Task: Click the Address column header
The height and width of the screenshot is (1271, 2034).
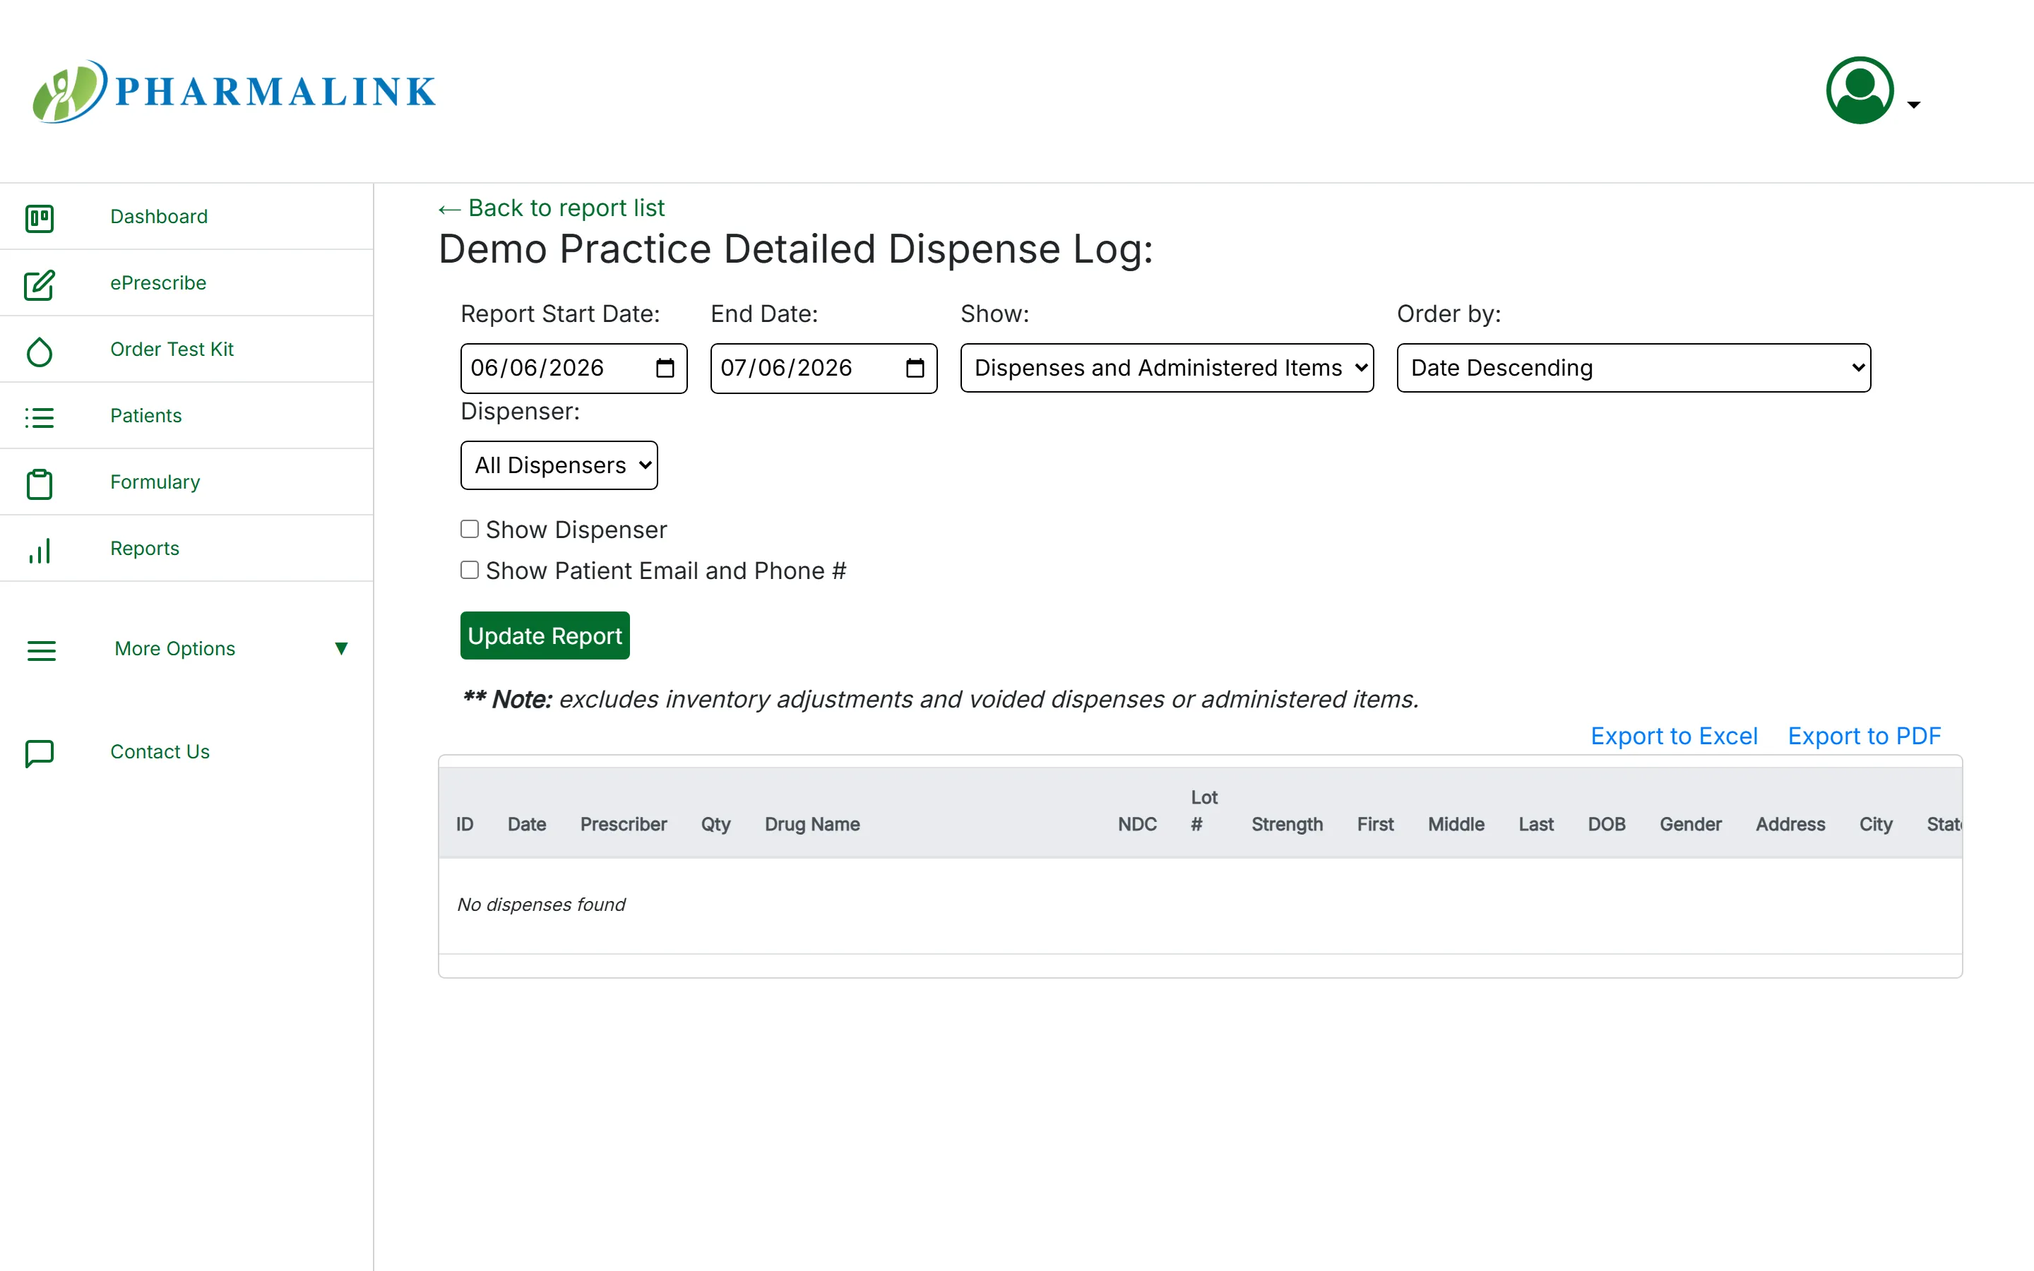Action: pos(1790,825)
